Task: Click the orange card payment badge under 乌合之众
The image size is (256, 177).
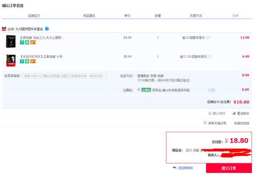Action: tap(33, 42)
